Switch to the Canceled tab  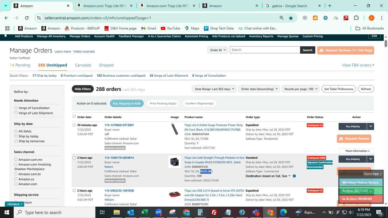pyautogui.click(x=83, y=65)
